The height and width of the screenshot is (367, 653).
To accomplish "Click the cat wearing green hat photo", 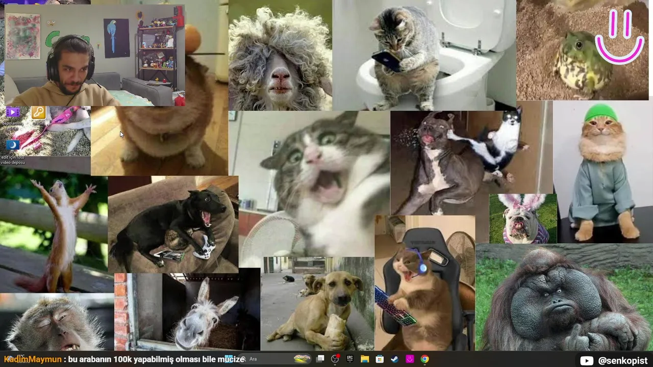I will 603,172.
